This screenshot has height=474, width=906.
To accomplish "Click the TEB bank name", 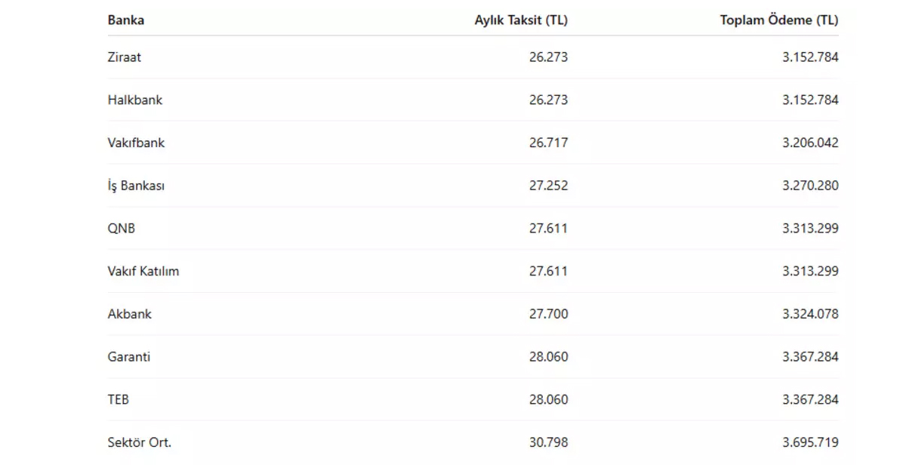I will coord(119,399).
